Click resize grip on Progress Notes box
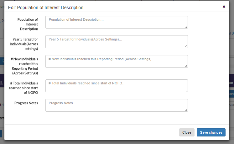 click(186, 110)
